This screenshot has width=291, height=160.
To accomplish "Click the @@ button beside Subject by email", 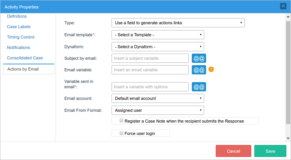I will point(199,58).
